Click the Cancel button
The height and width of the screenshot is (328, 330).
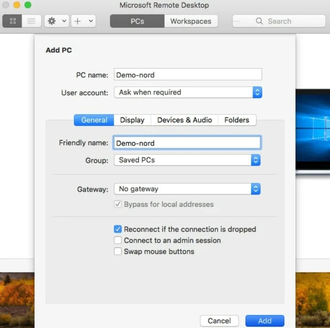pyautogui.click(x=219, y=321)
